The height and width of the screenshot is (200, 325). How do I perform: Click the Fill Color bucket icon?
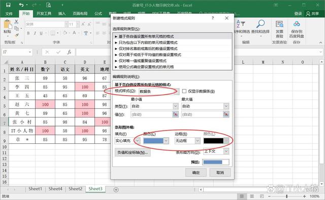point(65,33)
